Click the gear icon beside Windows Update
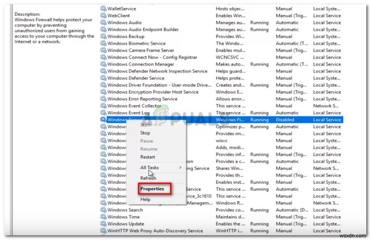The height and width of the screenshot is (240, 371). [x=103, y=224]
